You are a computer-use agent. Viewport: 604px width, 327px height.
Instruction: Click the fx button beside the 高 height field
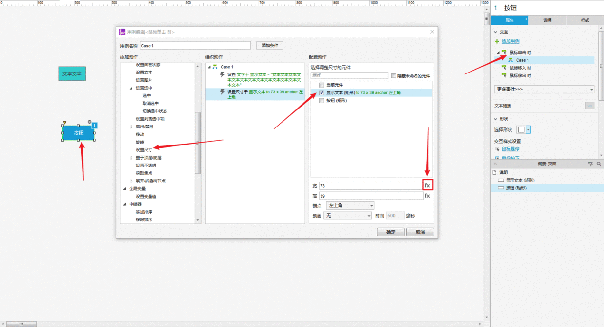(427, 196)
